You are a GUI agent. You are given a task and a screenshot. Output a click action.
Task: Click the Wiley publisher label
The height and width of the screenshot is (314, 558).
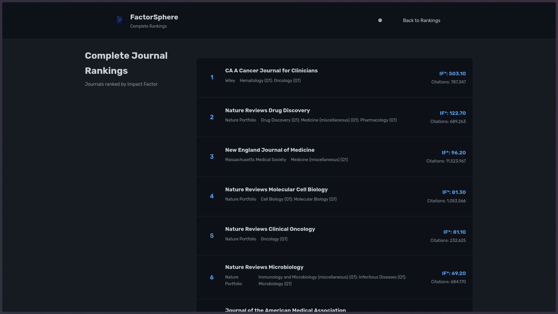(x=230, y=81)
